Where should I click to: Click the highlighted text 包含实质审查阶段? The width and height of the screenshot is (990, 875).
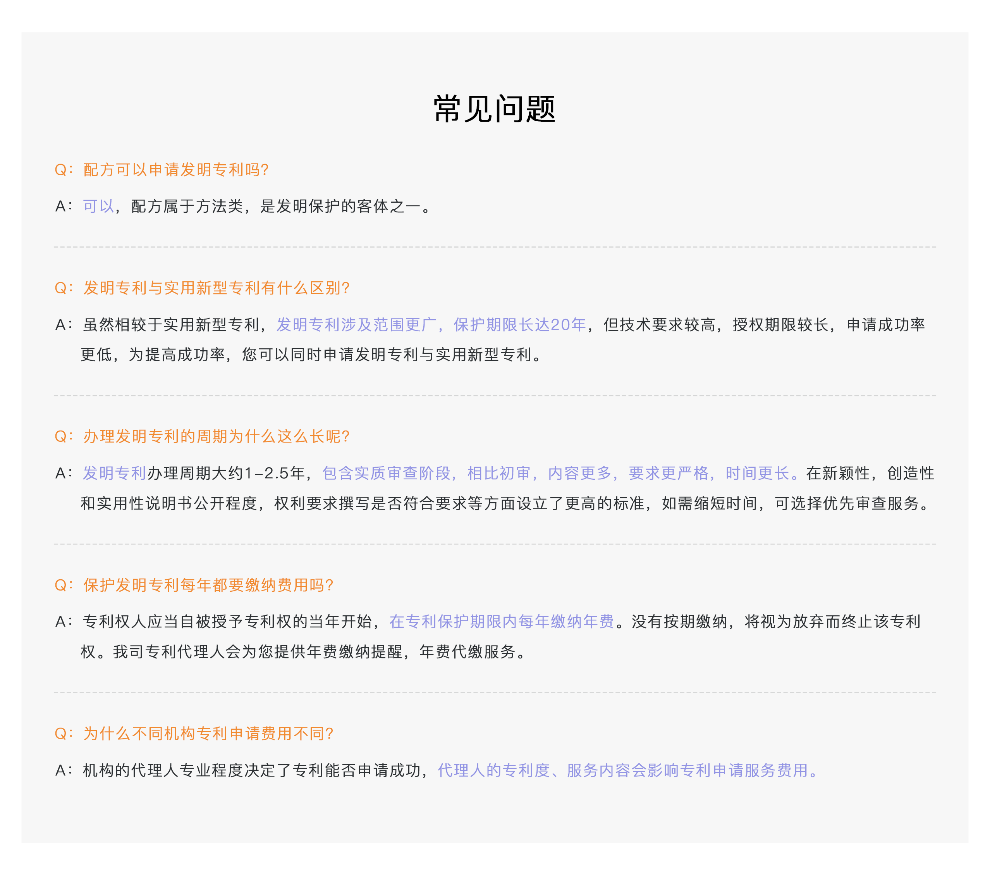pyautogui.click(x=386, y=474)
